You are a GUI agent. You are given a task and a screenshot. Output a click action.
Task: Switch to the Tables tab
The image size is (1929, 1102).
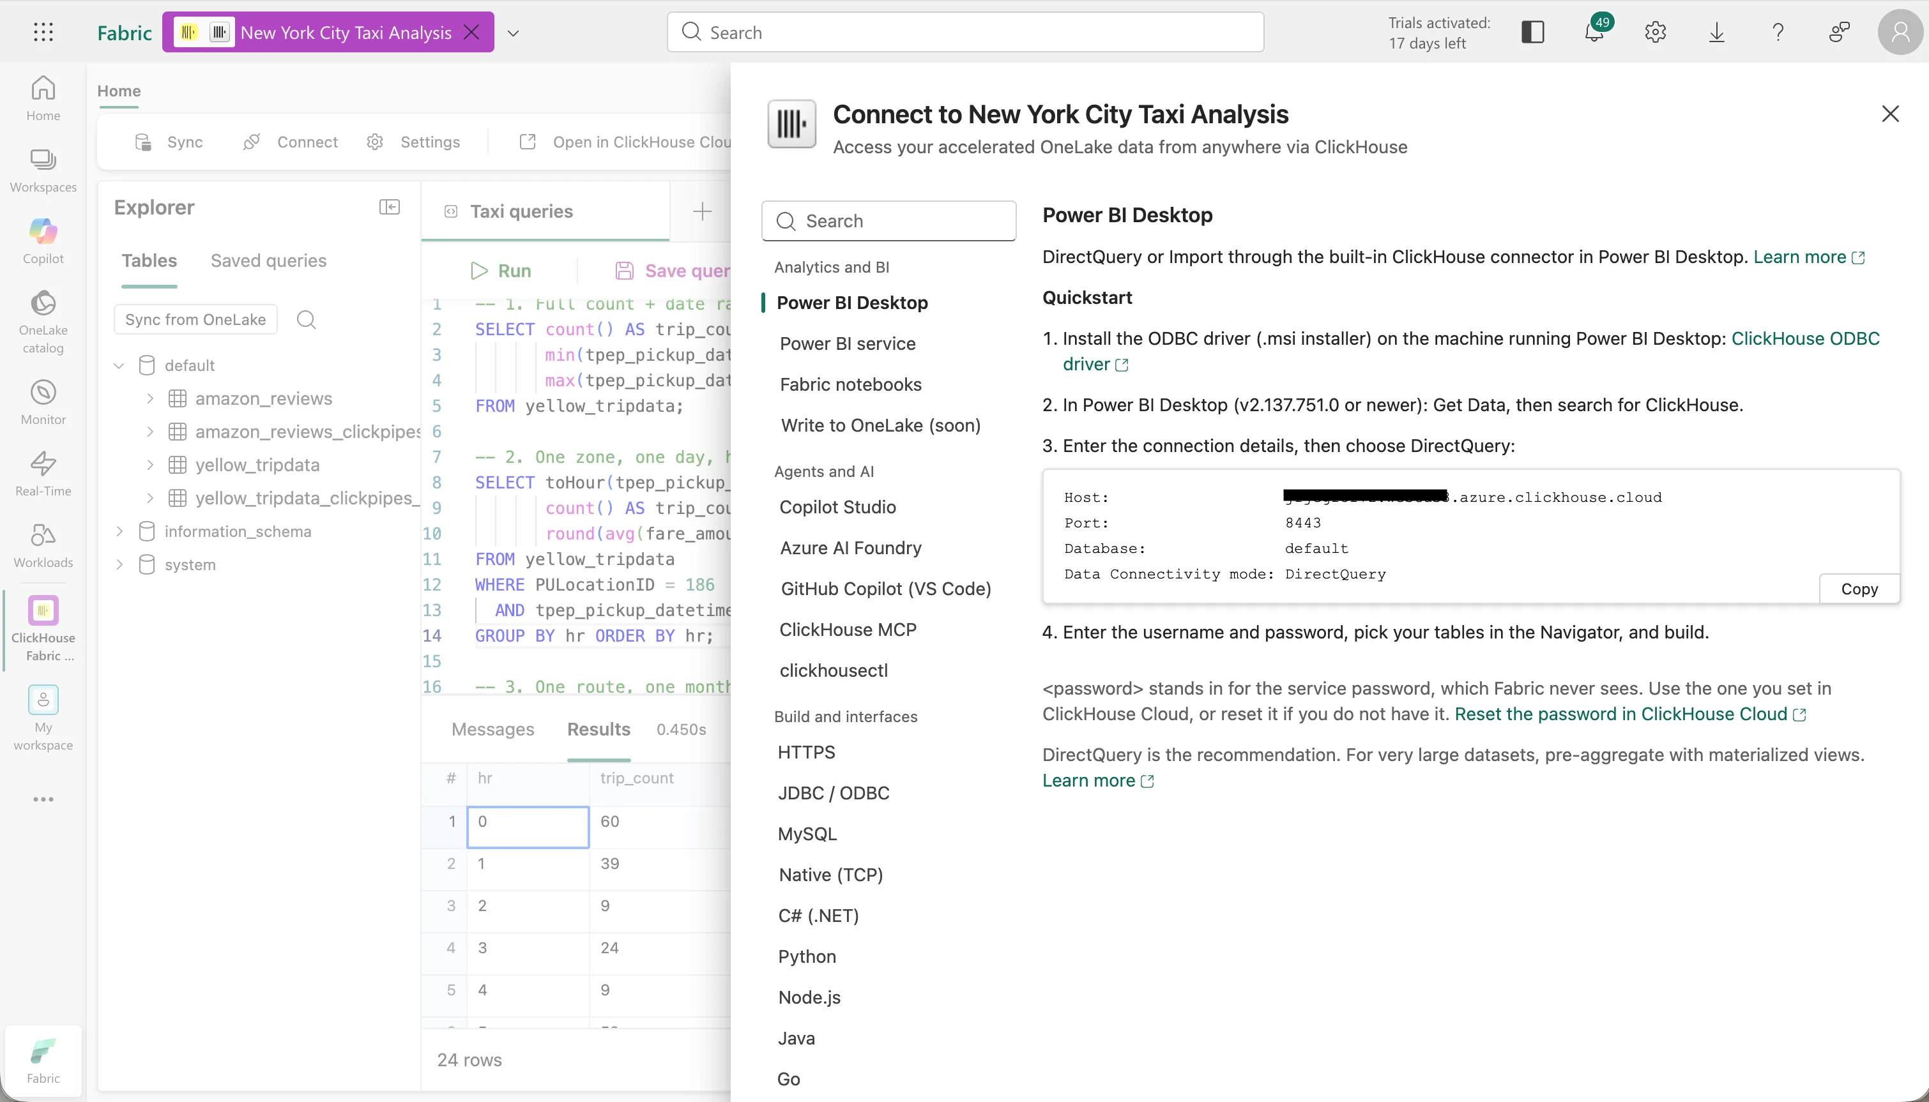click(x=149, y=261)
